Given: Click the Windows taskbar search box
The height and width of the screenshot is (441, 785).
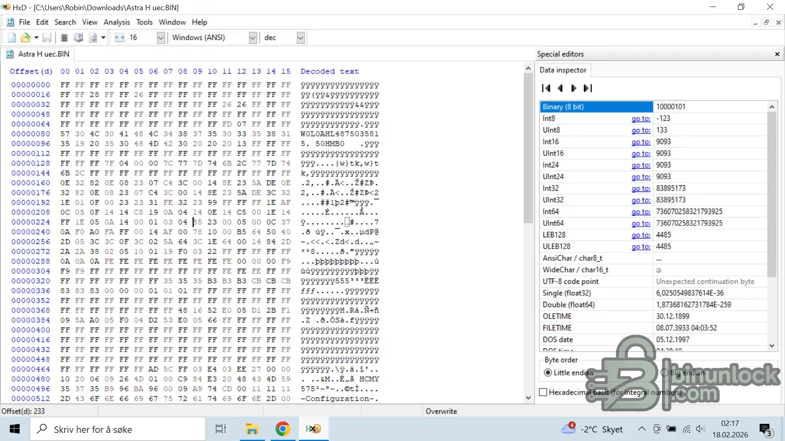Looking at the screenshot, I should pos(118,429).
